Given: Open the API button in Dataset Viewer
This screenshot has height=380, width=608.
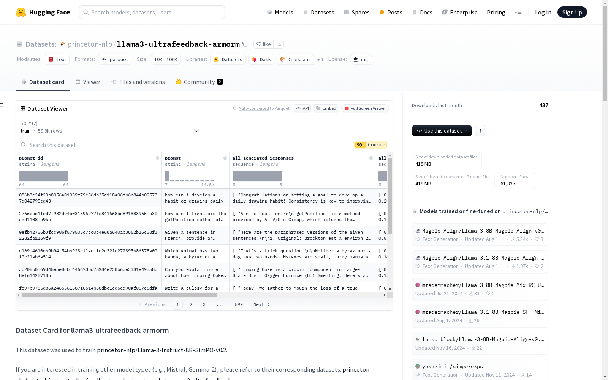Looking at the screenshot, I should tap(302, 108).
